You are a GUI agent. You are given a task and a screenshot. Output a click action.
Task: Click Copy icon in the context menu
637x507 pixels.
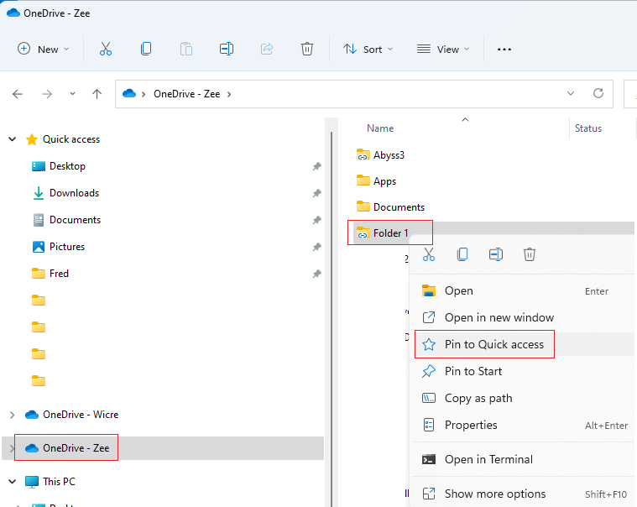[462, 254]
